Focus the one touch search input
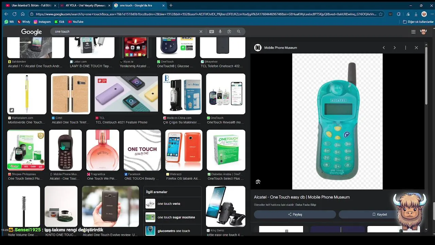This screenshot has height=245, width=435. (x=126, y=32)
